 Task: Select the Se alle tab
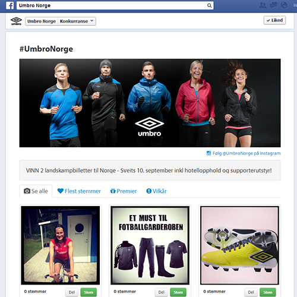pyautogui.click(x=36, y=191)
